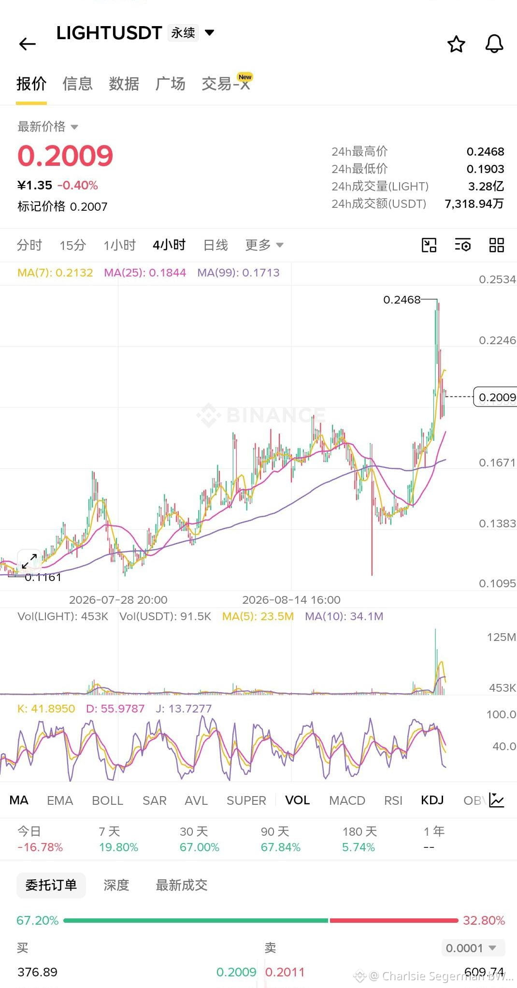
Task: Click the red 32.80% sell ratio bar
Action: tap(394, 920)
